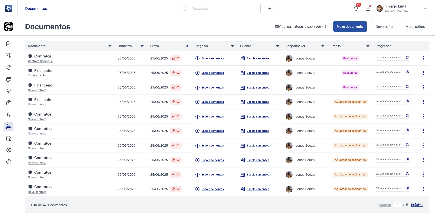Click the Anterior page link

pos(385,205)
